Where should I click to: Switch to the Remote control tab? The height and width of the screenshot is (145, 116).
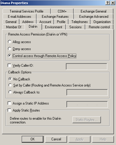(99, 27)
